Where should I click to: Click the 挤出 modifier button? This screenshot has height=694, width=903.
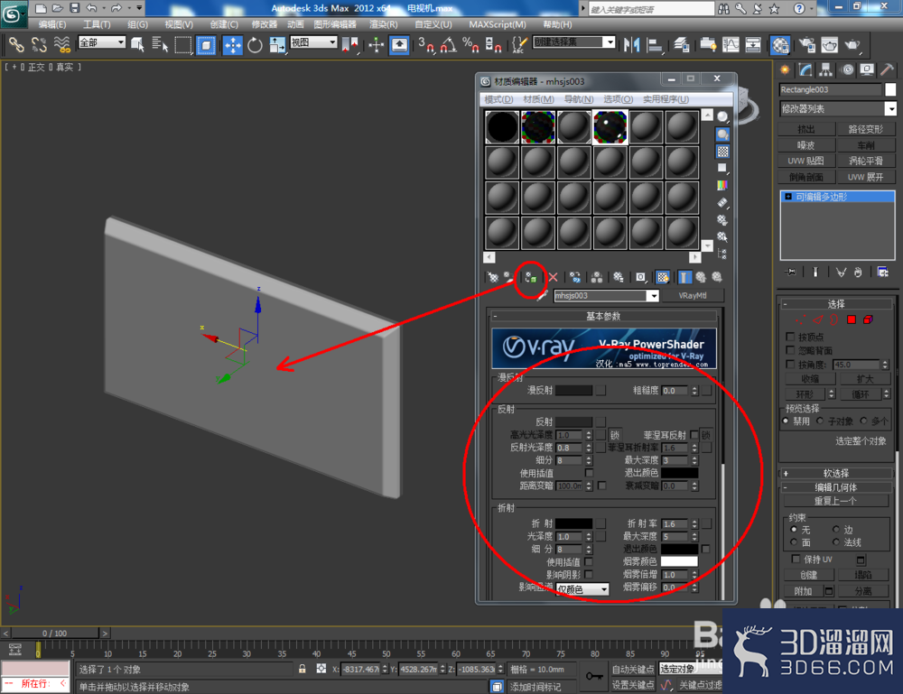tap(806, 129)
